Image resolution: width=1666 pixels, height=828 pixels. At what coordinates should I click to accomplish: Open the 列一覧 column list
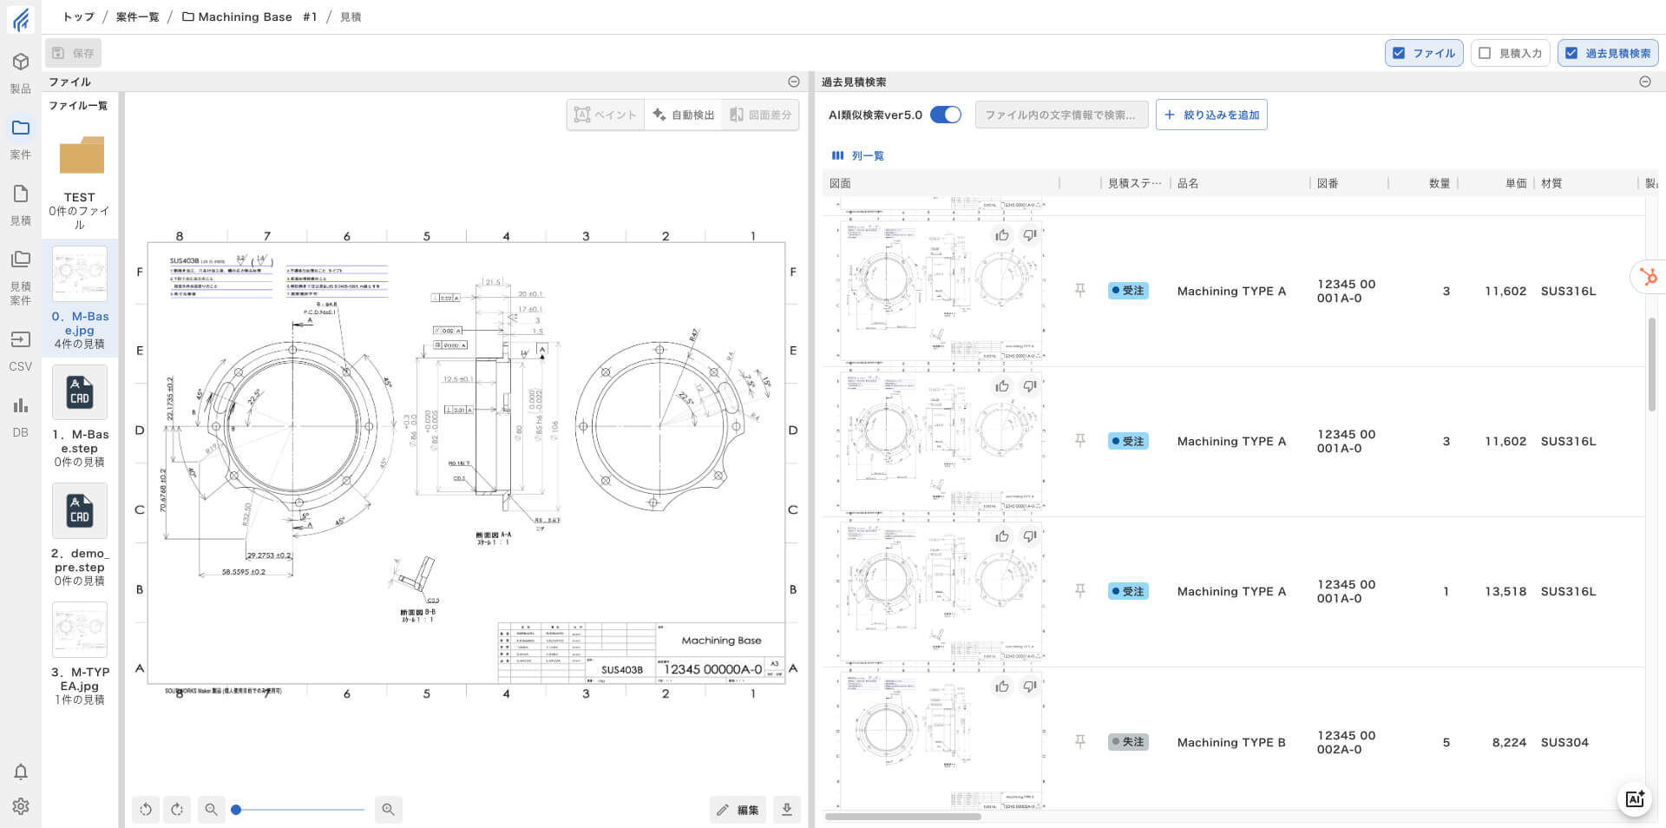click(x=857, y=155)
